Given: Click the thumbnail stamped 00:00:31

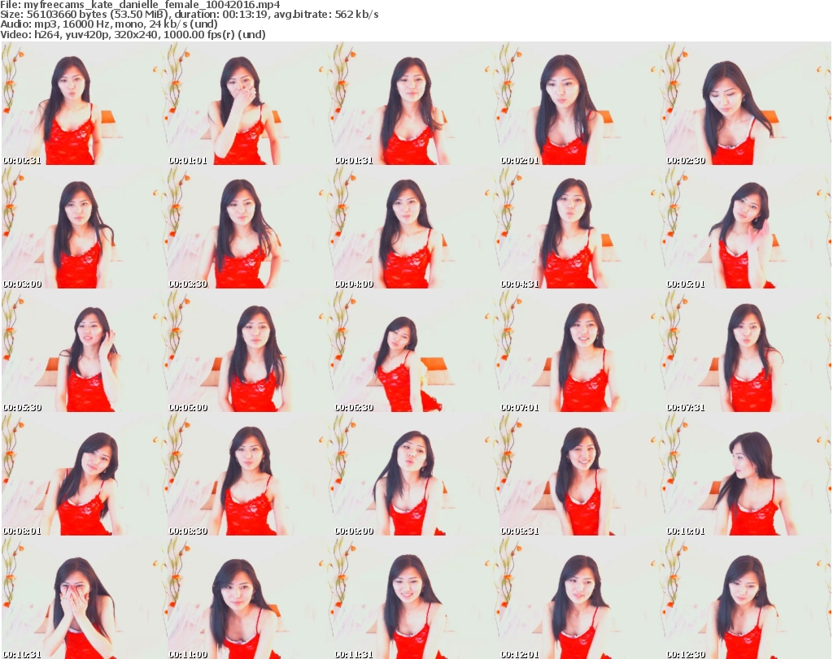Looking at the screenshot, I should pyautogui.click(x=84, y=103).
